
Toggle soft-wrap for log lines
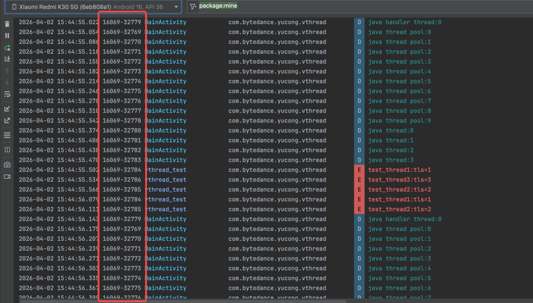tap(7, 94)
